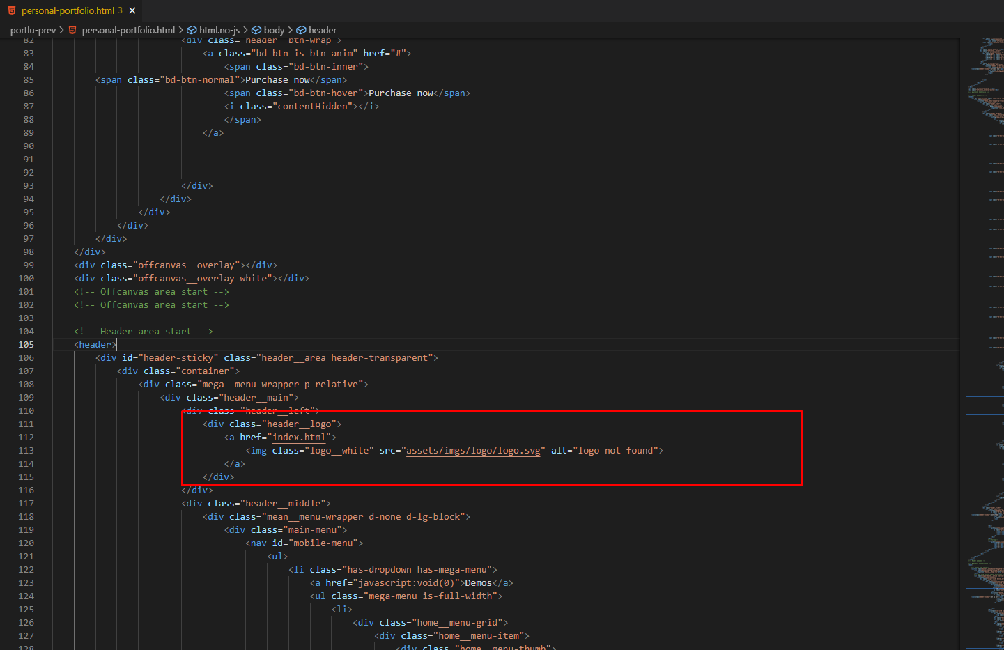Click the <ul> tag on line 121

[x=277, y=557]
